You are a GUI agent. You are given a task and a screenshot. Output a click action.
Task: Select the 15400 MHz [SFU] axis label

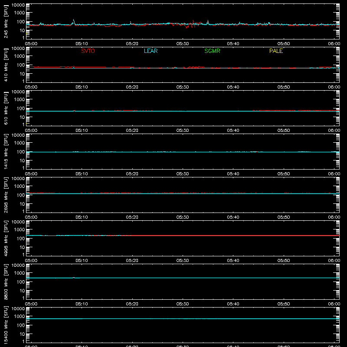(x=6, y=325)
